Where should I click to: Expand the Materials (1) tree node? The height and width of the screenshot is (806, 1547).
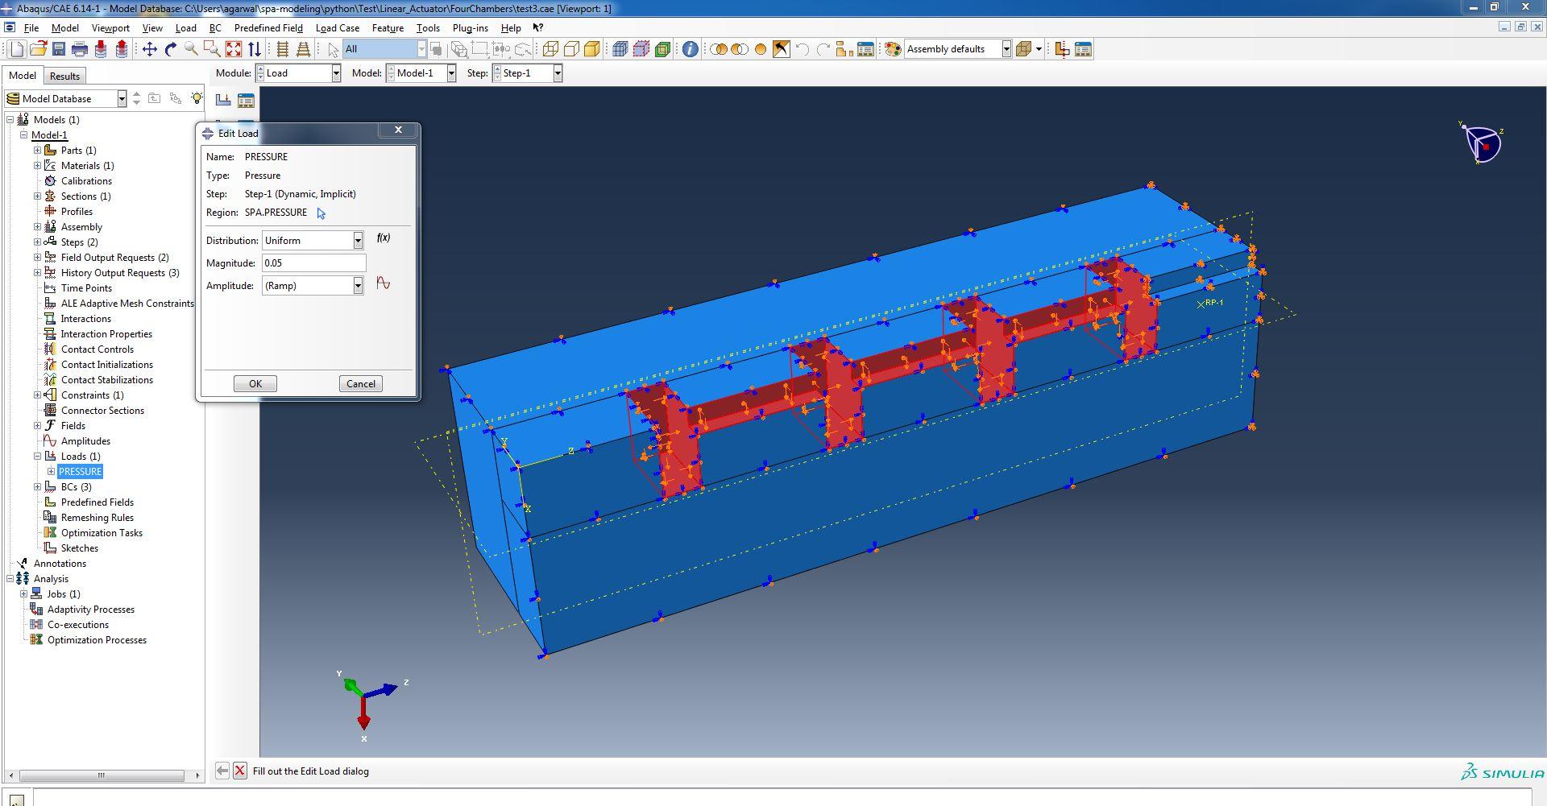point(37,166)
